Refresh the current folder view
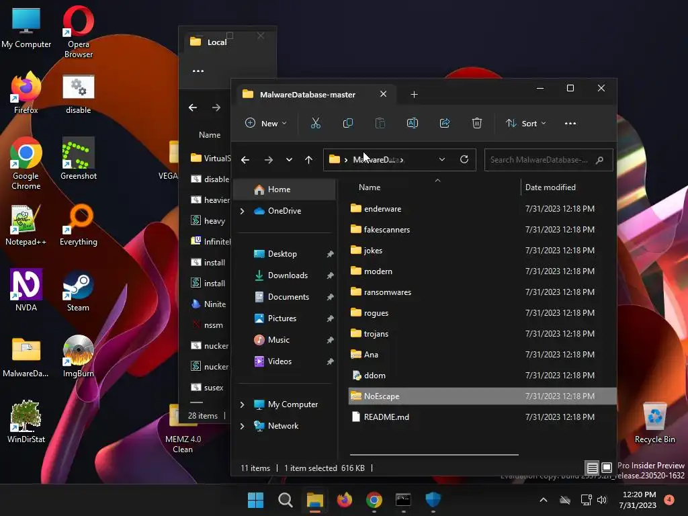 [x=464, y=159]
